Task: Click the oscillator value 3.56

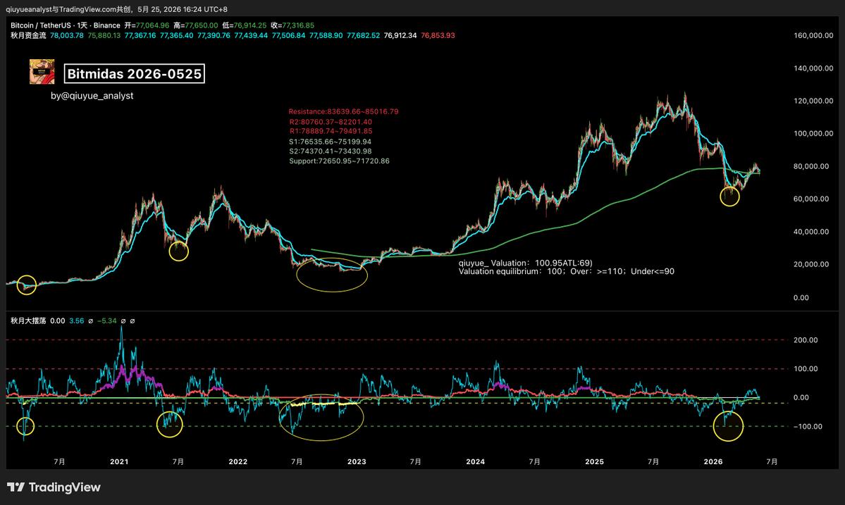Action: click(77, 321)
